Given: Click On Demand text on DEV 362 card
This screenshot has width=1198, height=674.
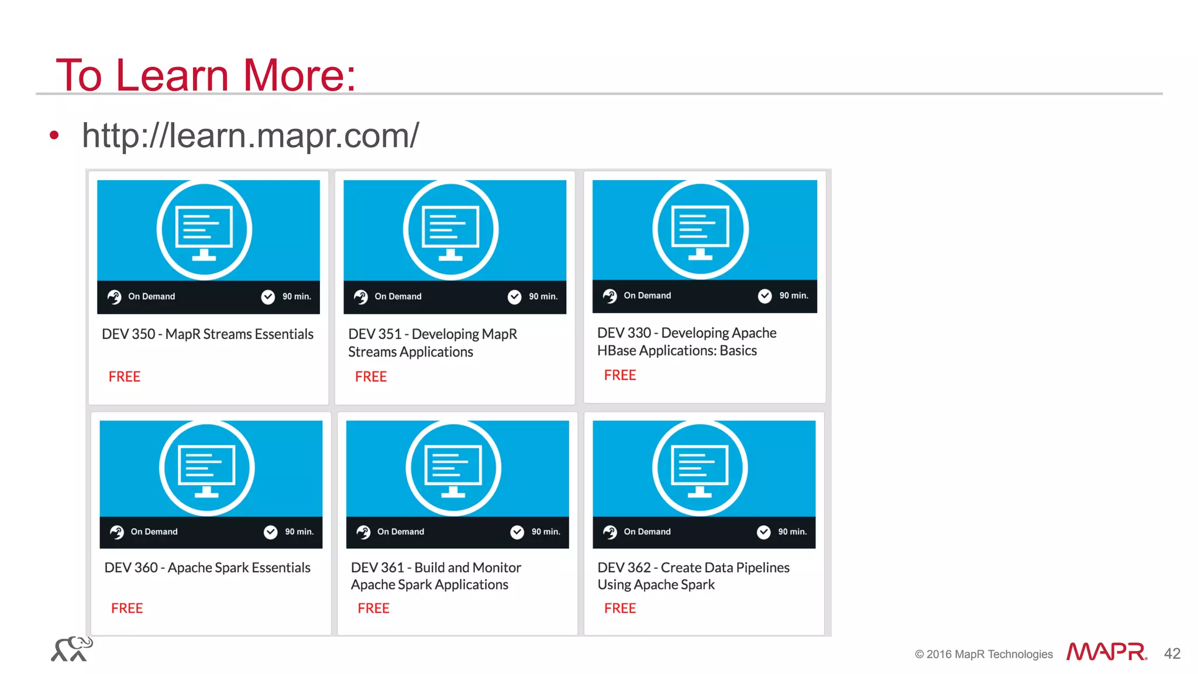Looking at the screenshot, I should [648, 532].
